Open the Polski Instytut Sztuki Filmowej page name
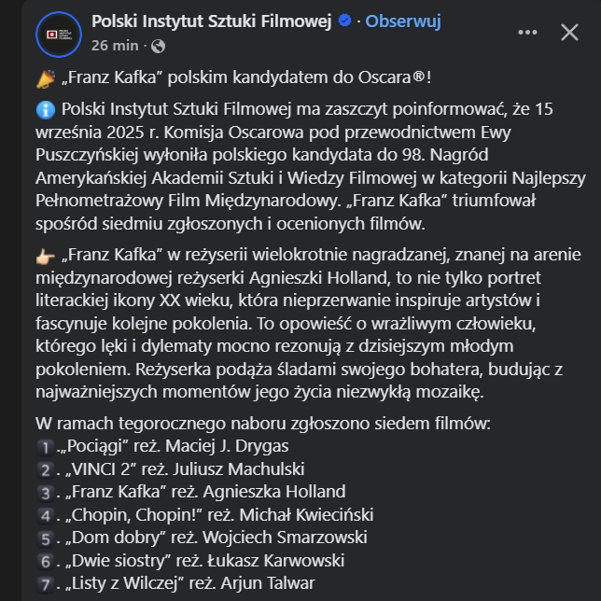 pos(212,21)
